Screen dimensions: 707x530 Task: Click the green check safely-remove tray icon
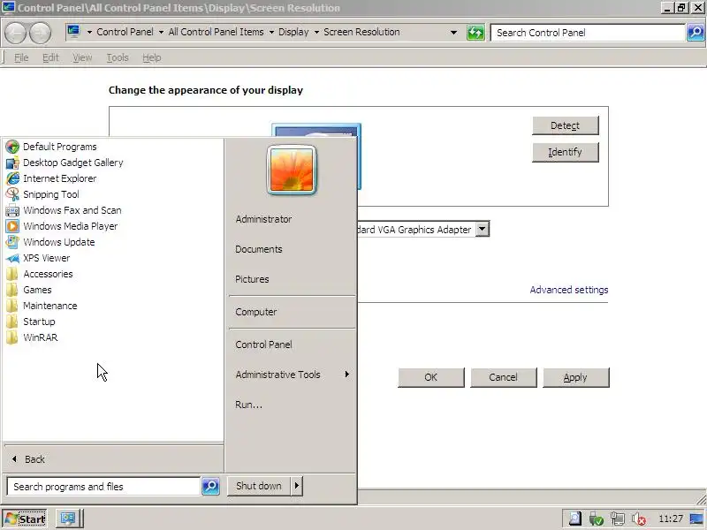click(596, 519)
